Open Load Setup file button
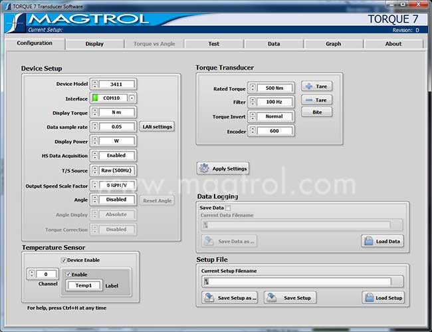432x332 pixels. (x=383, y=297)
